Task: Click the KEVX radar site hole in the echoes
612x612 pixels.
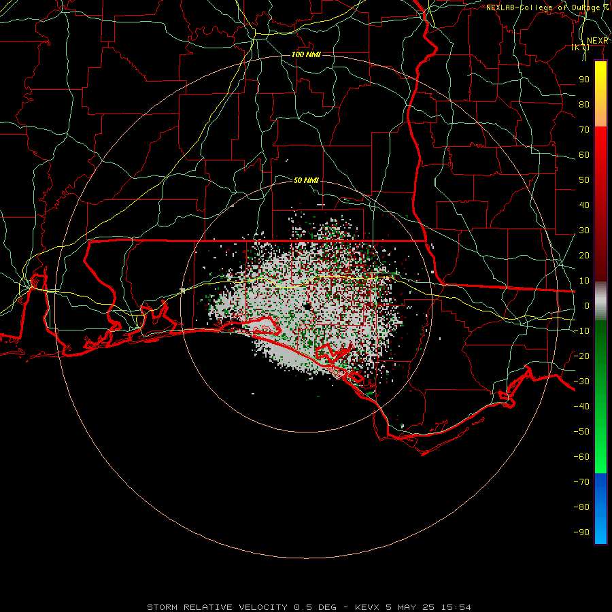Action: coord(307,307)
